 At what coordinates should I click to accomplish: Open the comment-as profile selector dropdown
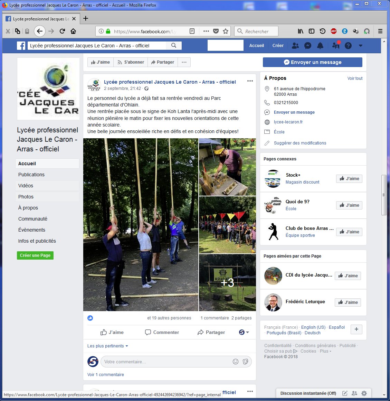click(x=244, y=332)
